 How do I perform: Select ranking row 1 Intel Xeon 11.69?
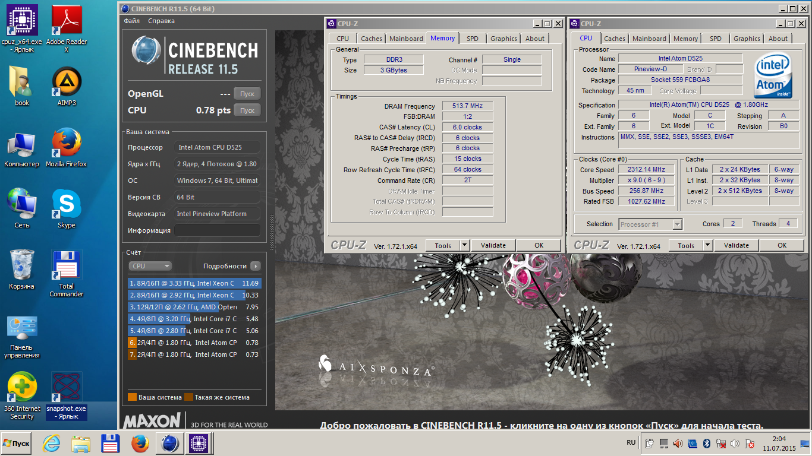tap(195, 283)
